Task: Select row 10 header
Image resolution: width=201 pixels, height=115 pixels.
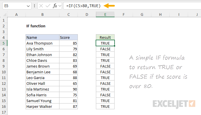Action: [3, 72]
